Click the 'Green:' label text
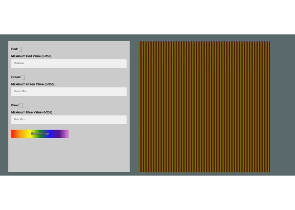Screen dimensions: 295x210 16,77
